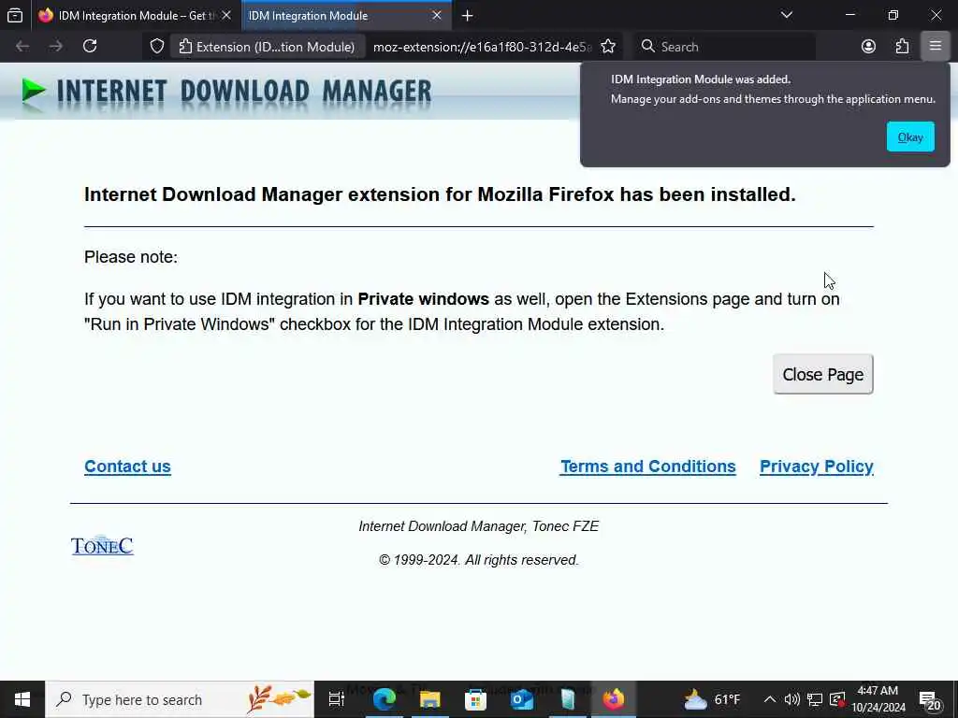Go back one page
Screen dimensions: 958x718
[22, 47]
